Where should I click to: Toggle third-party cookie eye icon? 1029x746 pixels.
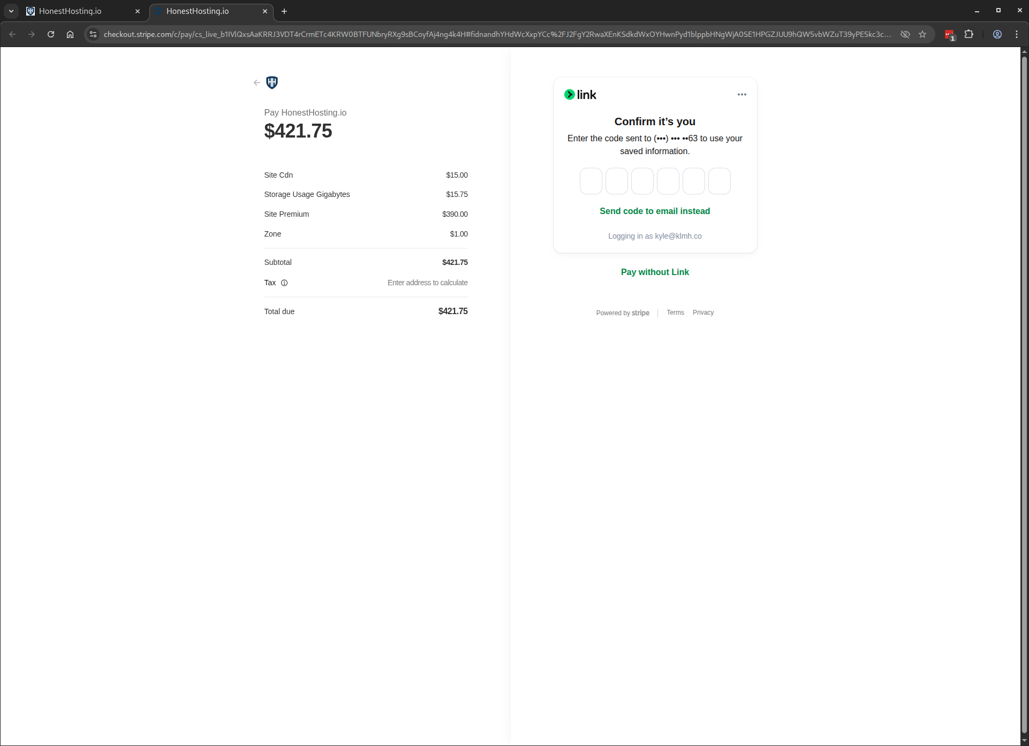click(905, 34)
